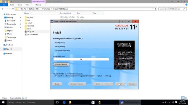Click the Forward navigation arrow

pos(6,9)
